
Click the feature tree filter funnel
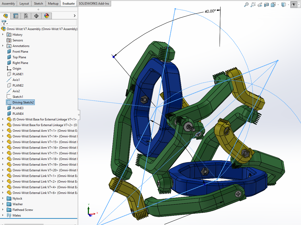click(4, 23)
